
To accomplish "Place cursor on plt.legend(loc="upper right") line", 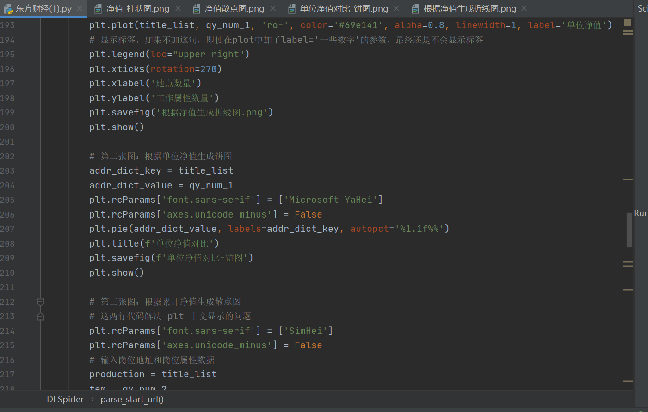I will 169,55.
